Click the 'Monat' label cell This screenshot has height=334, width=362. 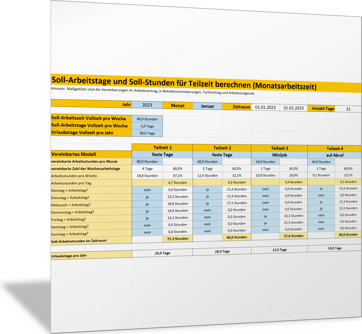178,106
